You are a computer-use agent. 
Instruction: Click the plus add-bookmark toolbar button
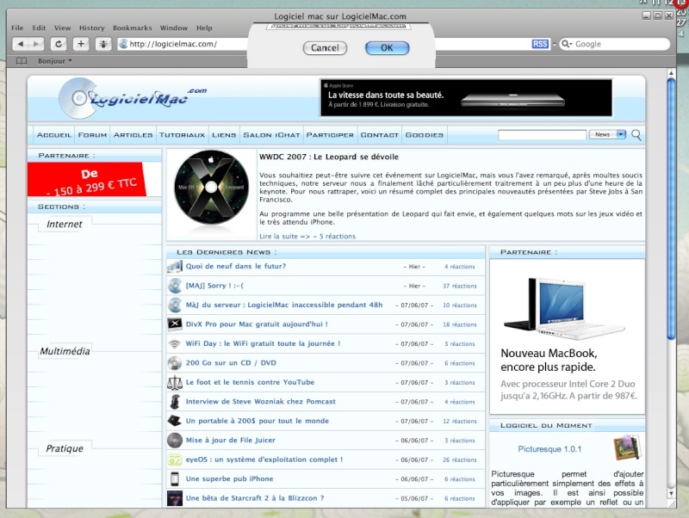[x=81, y=44]
